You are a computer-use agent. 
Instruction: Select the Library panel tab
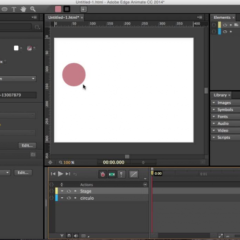[x=220, y=95]
